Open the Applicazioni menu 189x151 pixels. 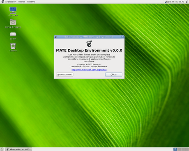(11, 2)
